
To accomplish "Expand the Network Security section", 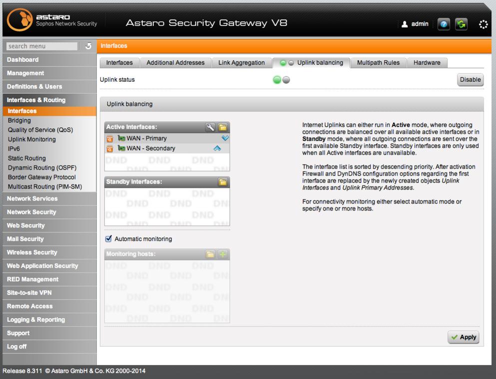I will (49, 212).
